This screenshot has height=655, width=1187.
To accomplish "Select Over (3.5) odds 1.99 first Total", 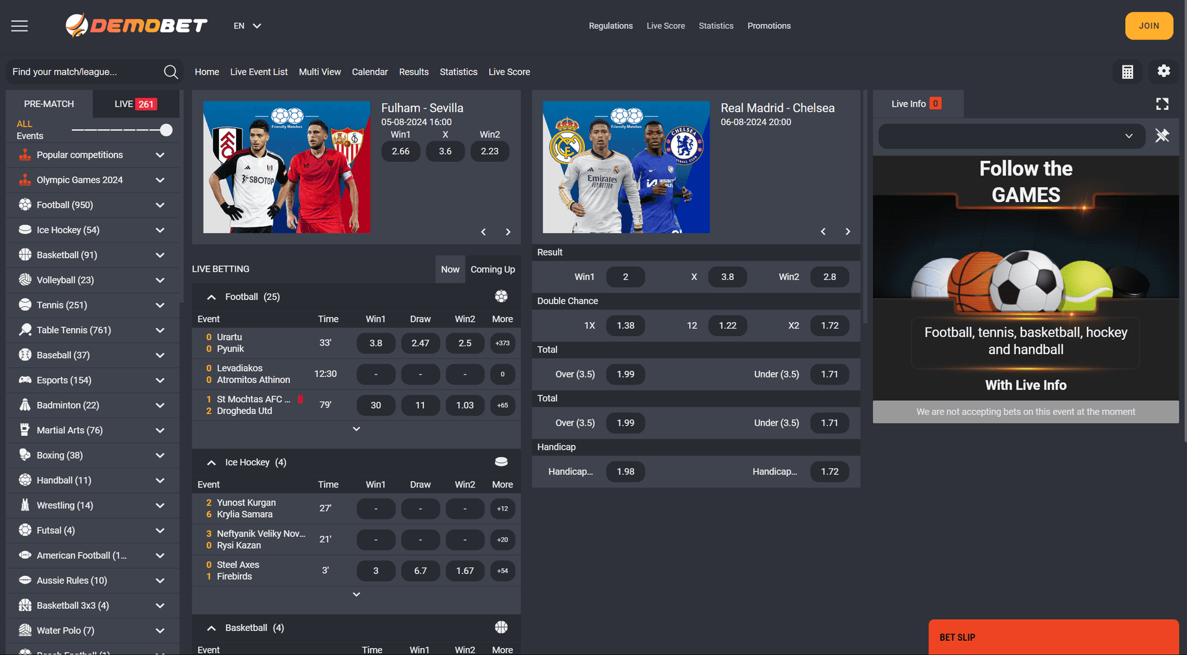I will [626, 374].
